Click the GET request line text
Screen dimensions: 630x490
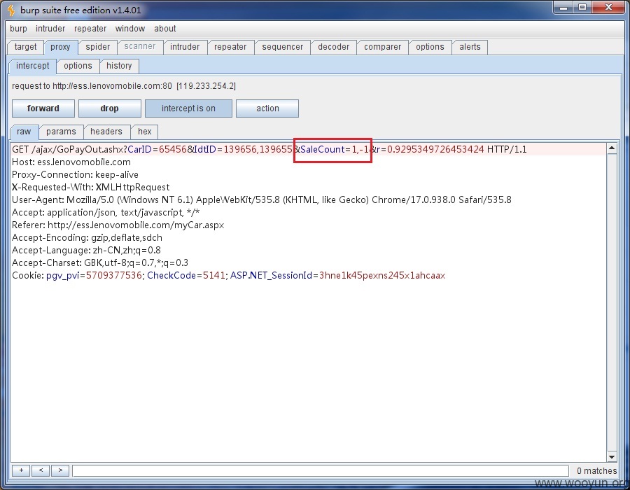(x=269, y=149)
